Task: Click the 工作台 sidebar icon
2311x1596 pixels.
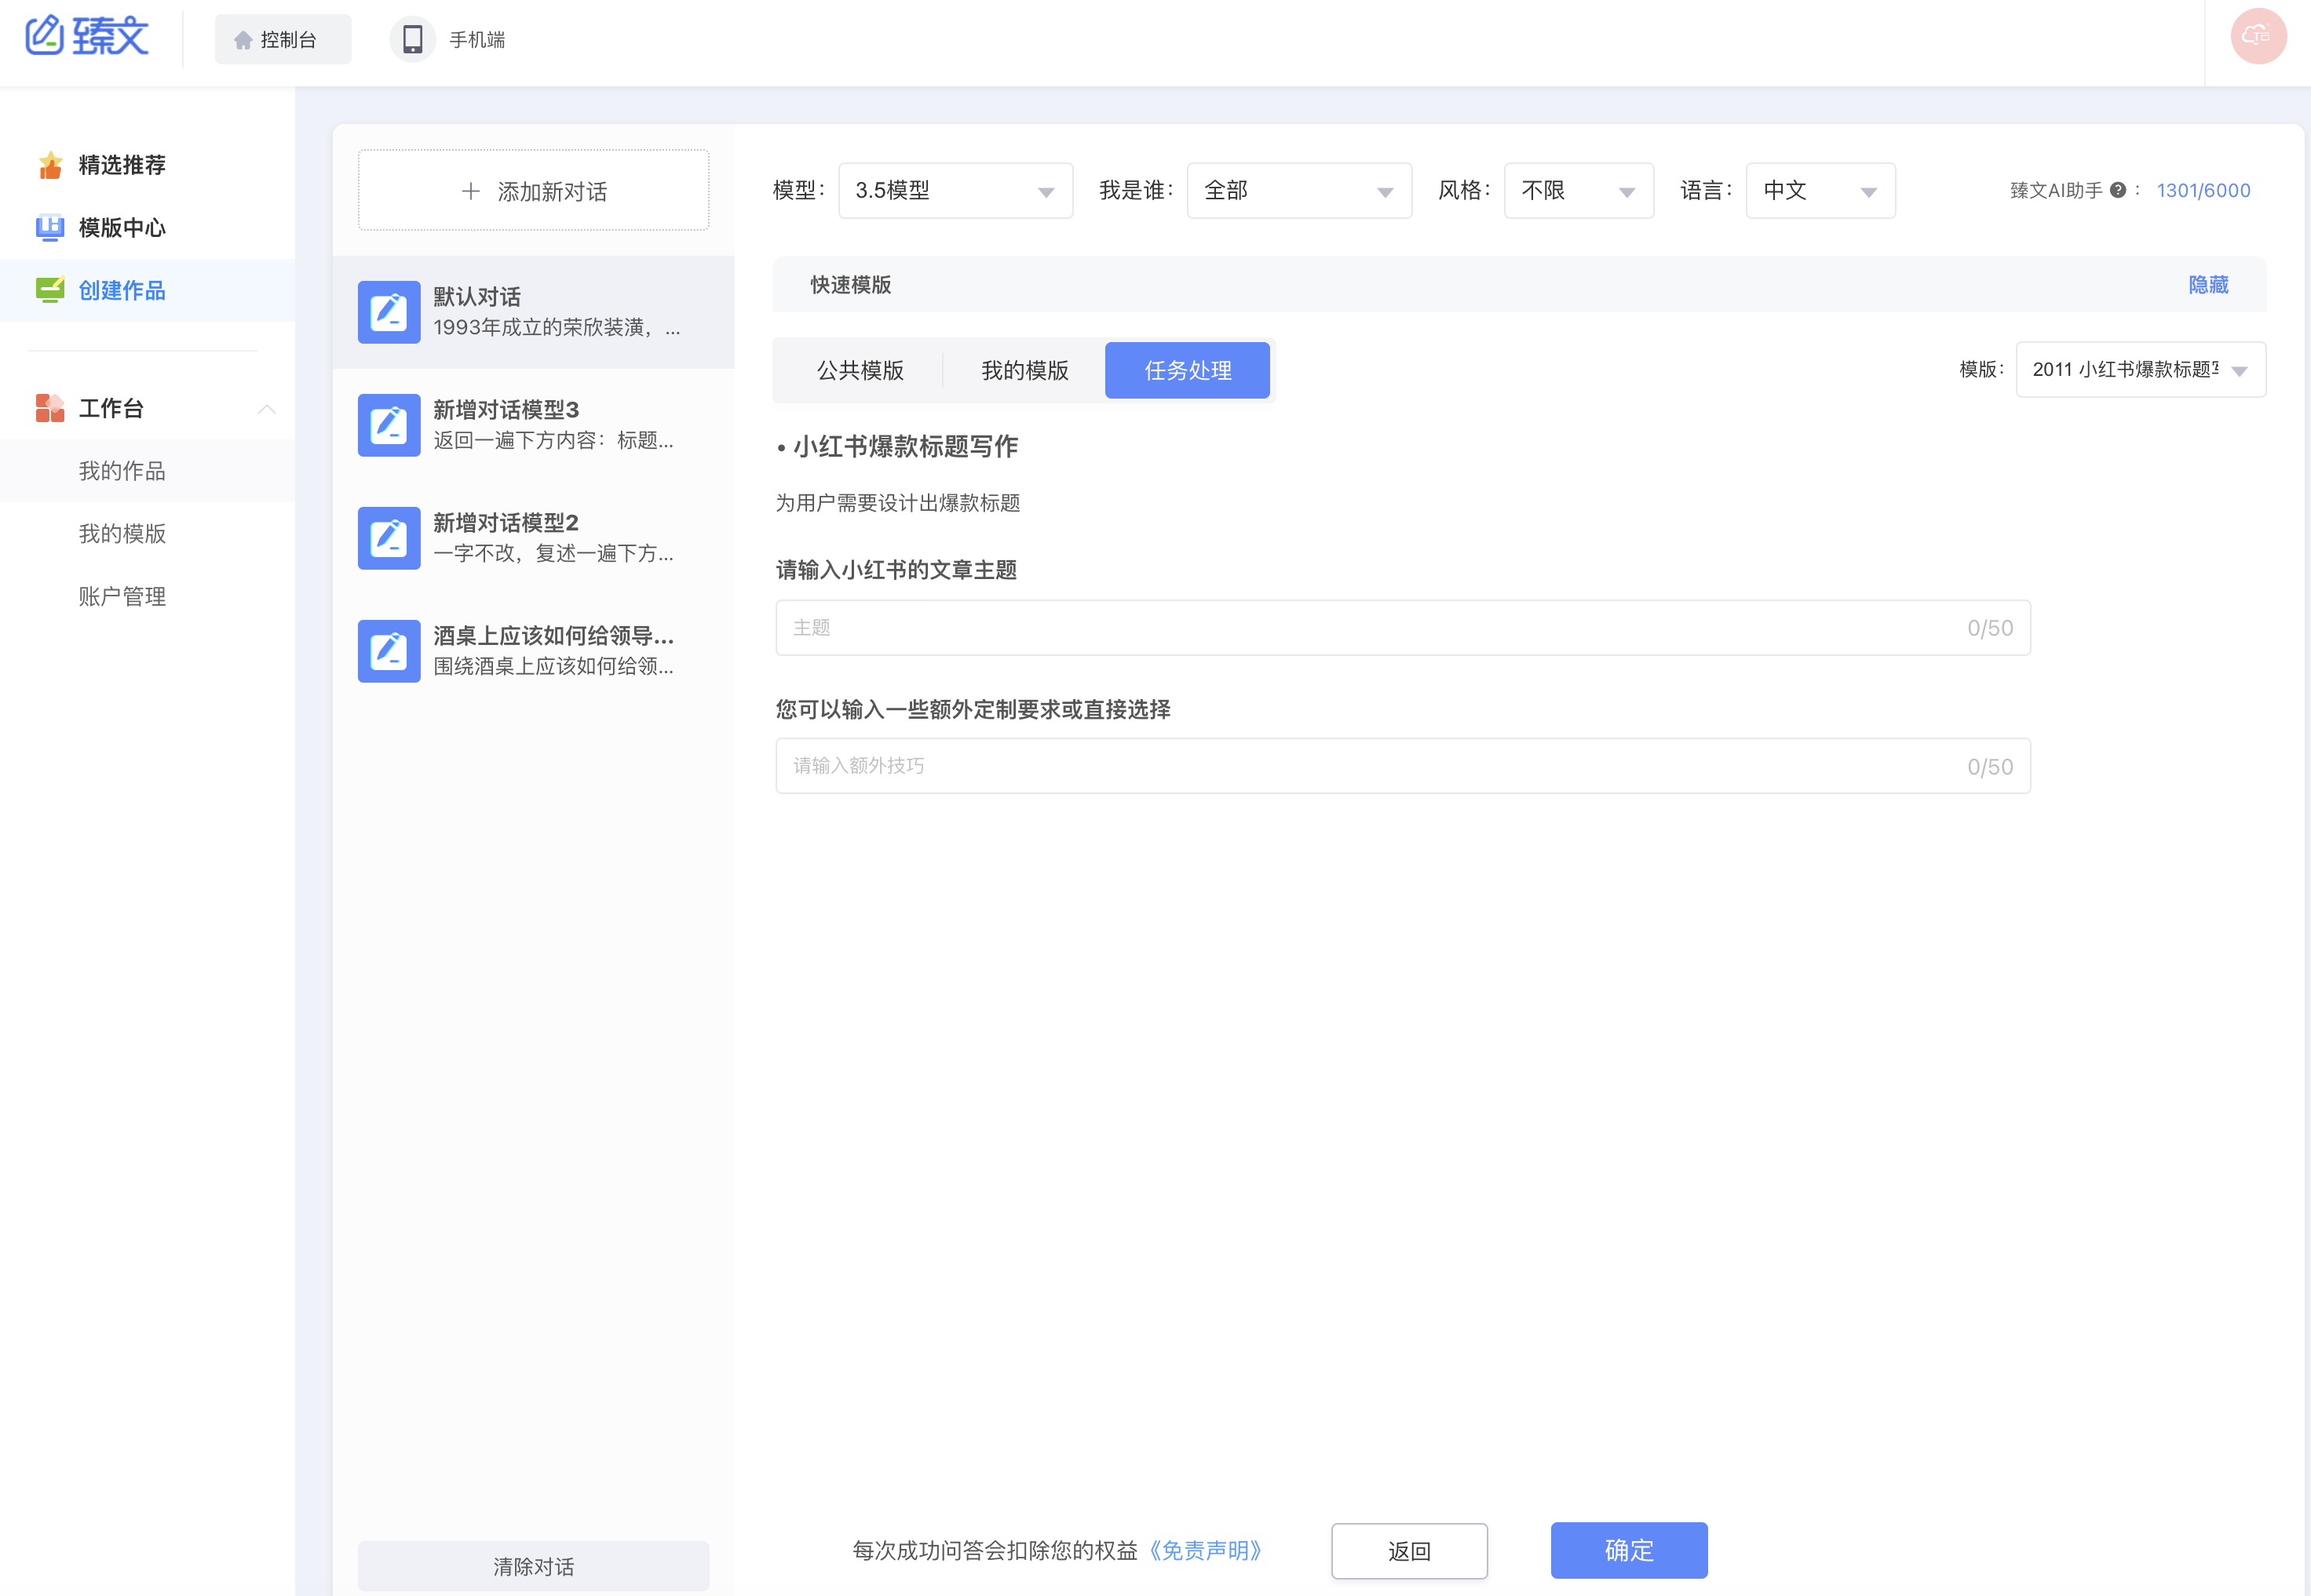Action: click(x=49, y=408)
